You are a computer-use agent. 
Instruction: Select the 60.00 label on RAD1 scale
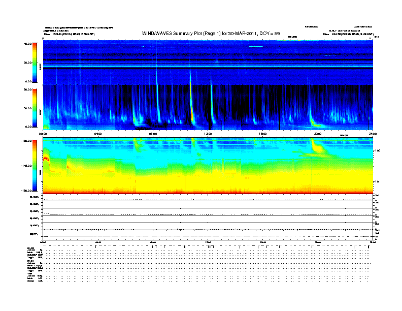[x=27, y=89]
